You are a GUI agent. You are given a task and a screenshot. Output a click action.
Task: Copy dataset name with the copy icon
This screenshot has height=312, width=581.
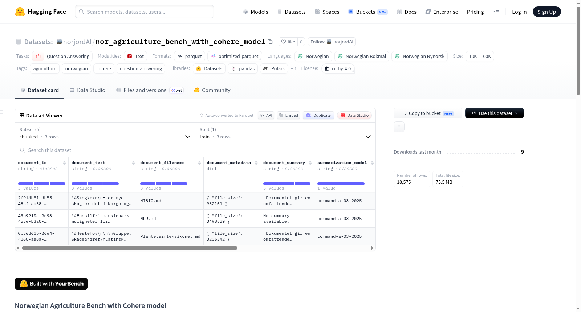point(270,42)
